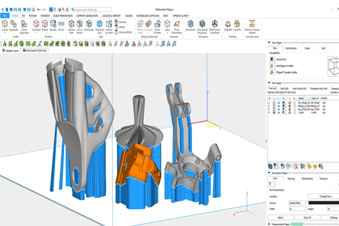Viewport: 339px width, 226px height.
Task: Uncheck the Y-joint part checkbox
Action: pos(274,113)
